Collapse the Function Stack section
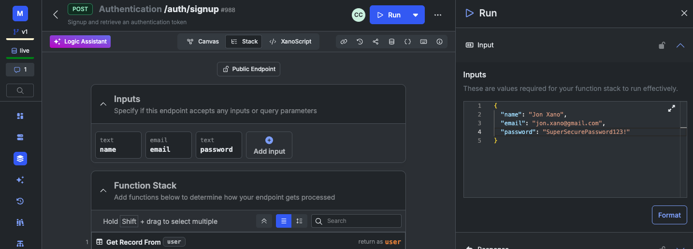 click(x=103, y=190)
